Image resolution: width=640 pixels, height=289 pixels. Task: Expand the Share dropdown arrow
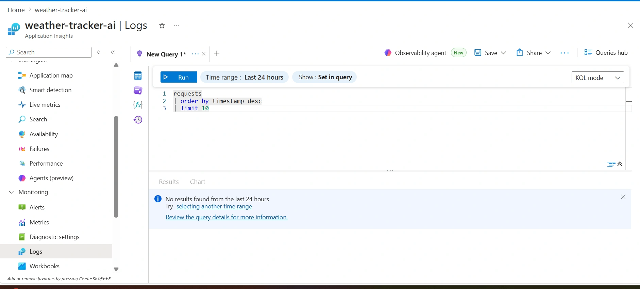click(x=548, y=53)
